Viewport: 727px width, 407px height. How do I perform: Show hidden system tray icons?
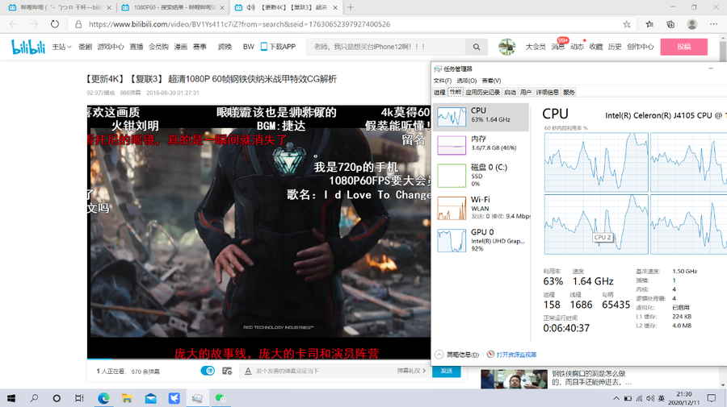pyautogui.click(x=616, y=398)
